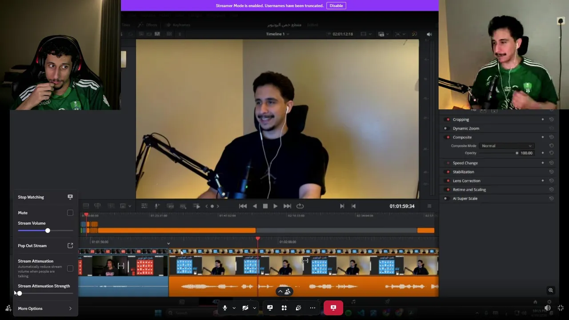
Task: Click the red playhead on the lower timeline
Action: click(258, 240)
